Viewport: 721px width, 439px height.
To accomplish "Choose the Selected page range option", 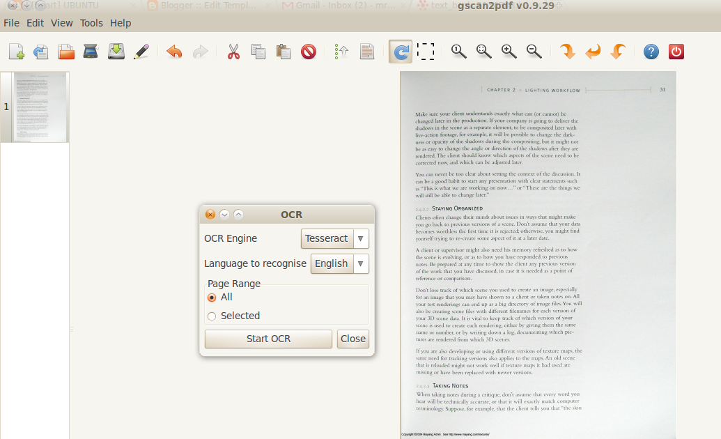I will [211, 316].
